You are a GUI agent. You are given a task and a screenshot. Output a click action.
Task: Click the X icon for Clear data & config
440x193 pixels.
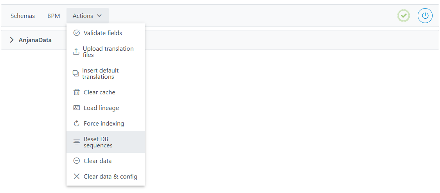point(77,177)
